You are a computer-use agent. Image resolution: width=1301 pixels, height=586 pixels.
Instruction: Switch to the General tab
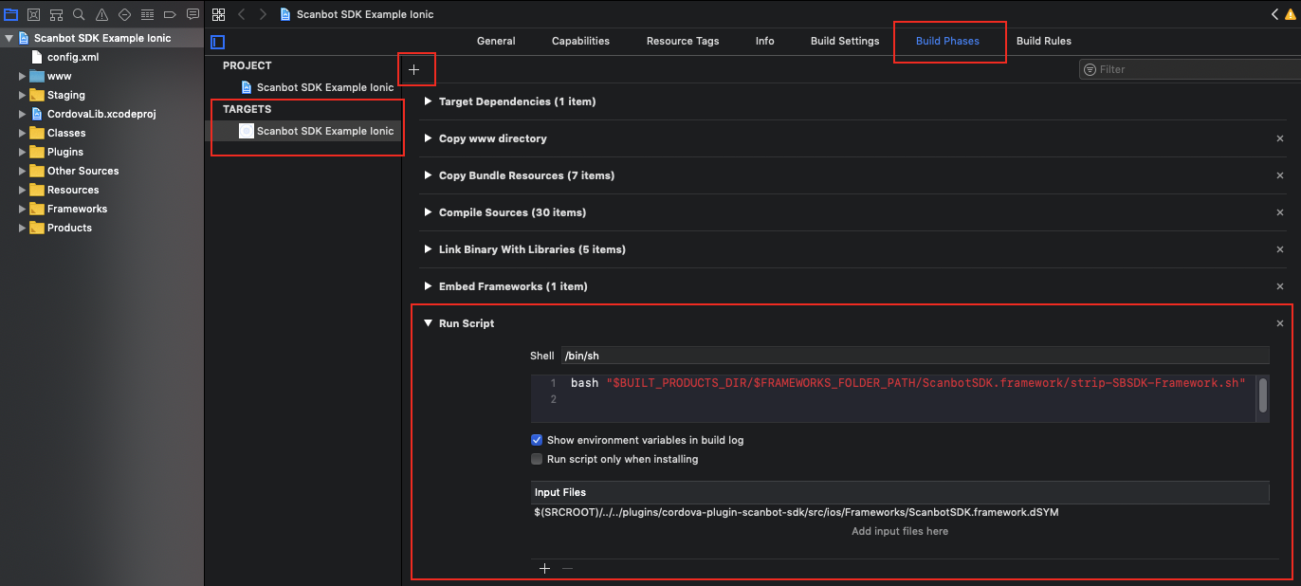tap(496, 41)
